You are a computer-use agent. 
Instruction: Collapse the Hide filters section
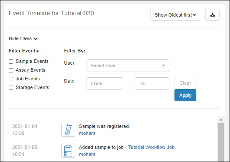click(x=23, y=38)
